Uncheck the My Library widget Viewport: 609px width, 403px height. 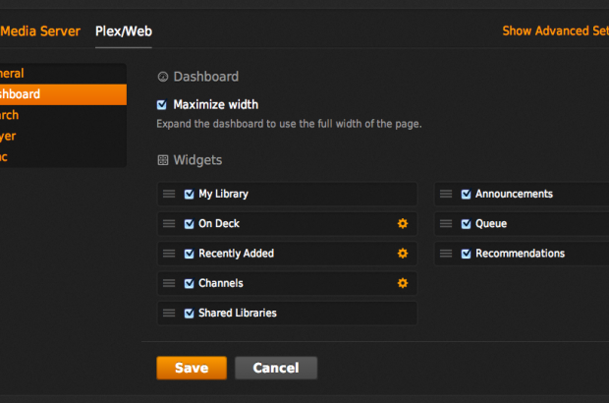tap(189, 195)
